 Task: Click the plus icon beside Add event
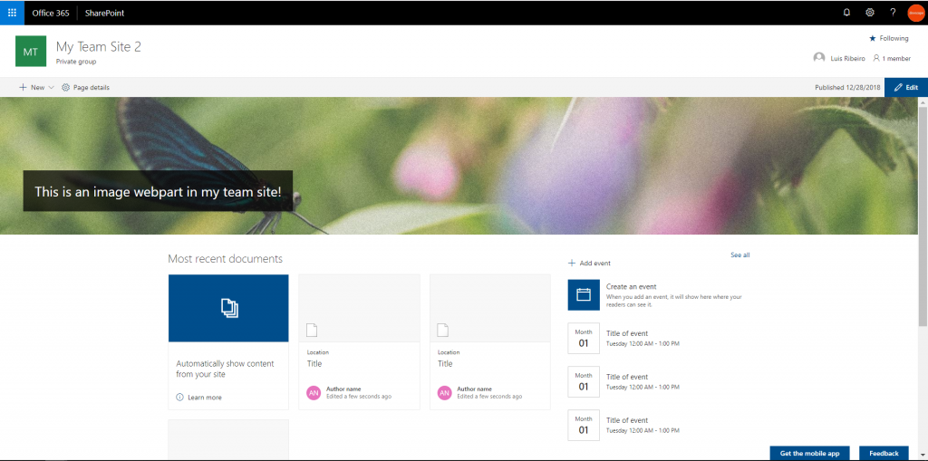click(572, 263)
